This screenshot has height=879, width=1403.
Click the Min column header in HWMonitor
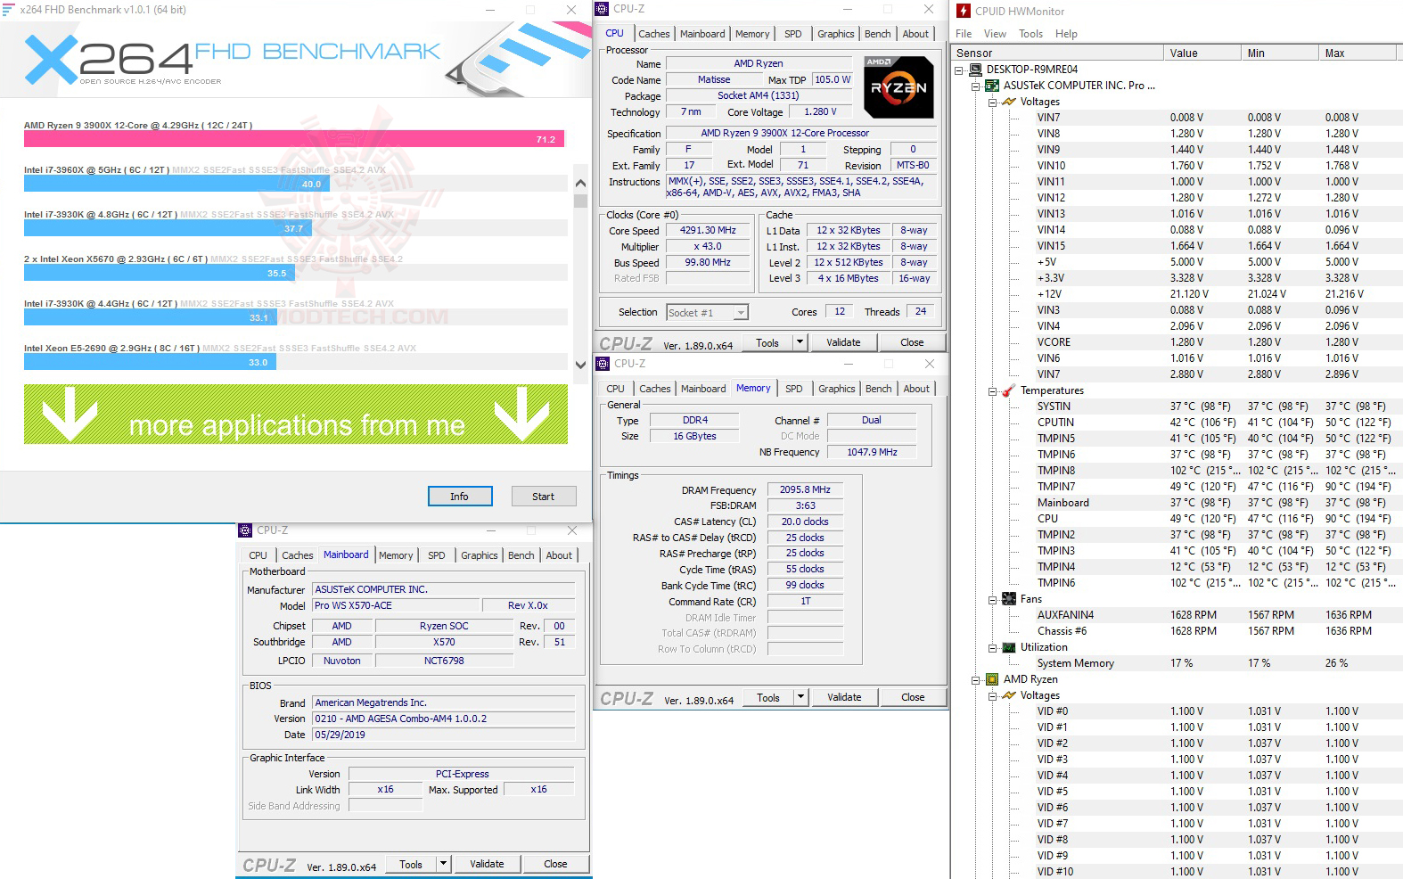(1279, 53)
